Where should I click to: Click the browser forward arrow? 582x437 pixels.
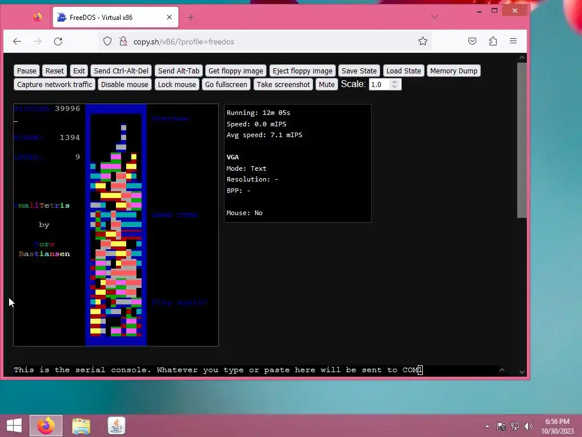click(38, 41)
